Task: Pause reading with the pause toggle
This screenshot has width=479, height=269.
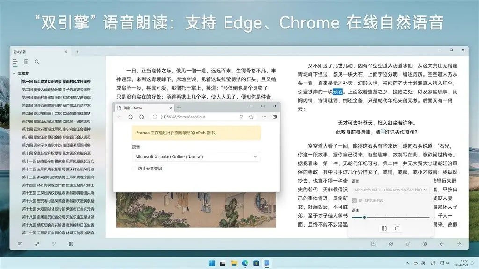Action: click(384, 228)
